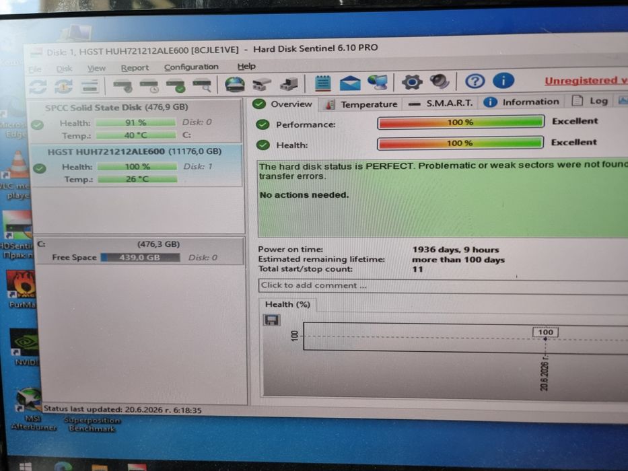Open the File menu
This screenshot has height=471, width=628.
(x=35, y=70)
